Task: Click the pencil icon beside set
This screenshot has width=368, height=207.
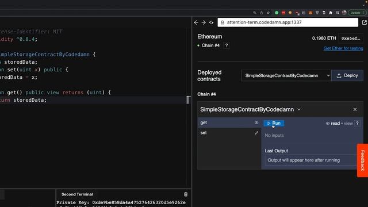Action: [256, 133]
